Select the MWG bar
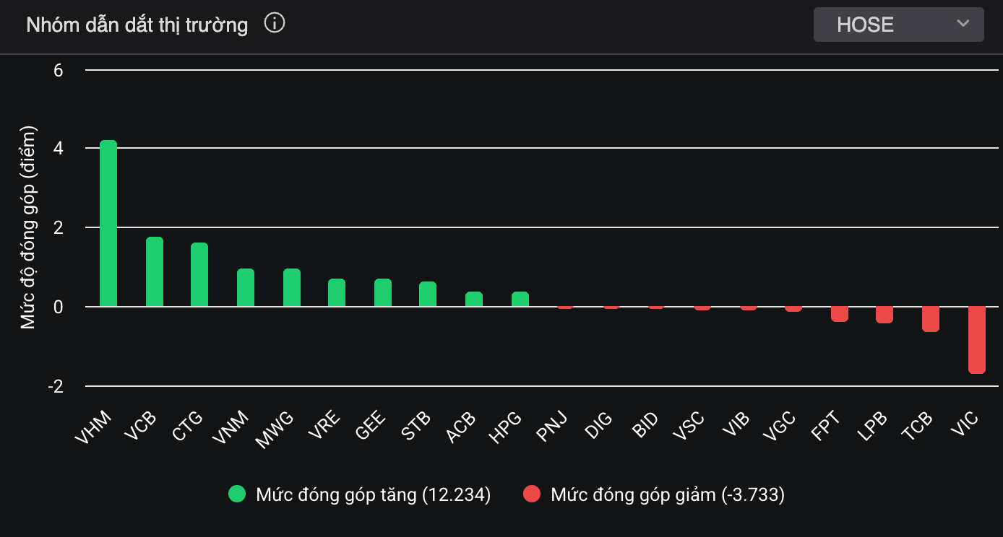The image size is (1003, 537). tap(292, 288)
